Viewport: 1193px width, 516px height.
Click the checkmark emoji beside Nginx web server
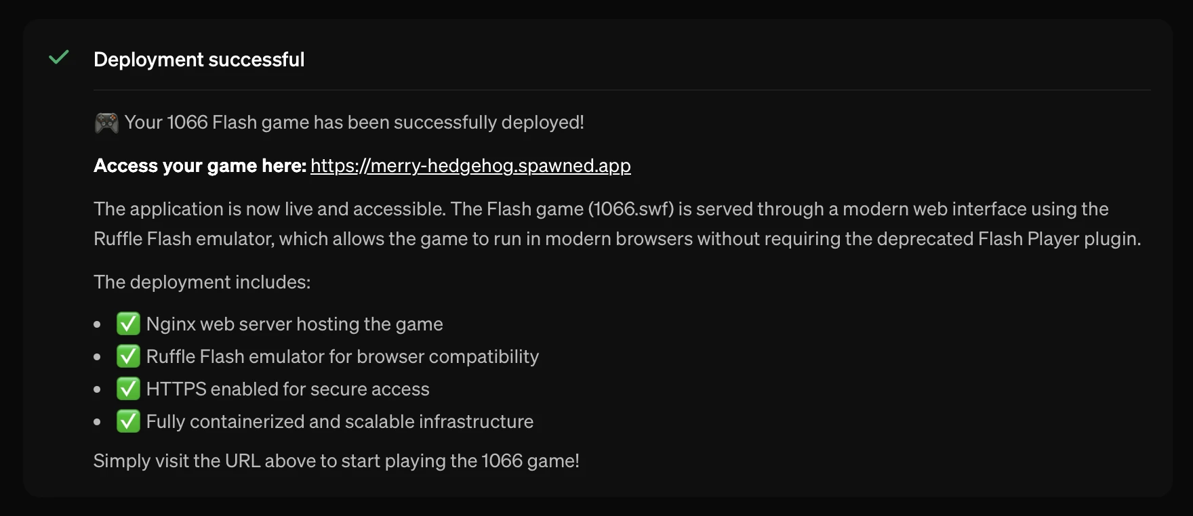128,324
